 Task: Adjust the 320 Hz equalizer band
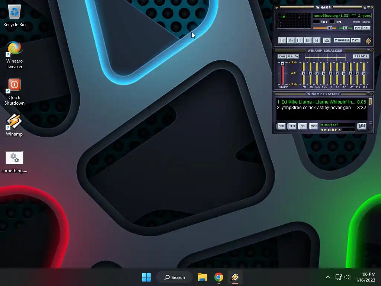(x=317, y=73)
